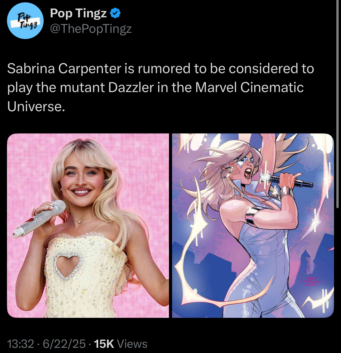This screenshot has height=353, width=341.
Task: Open the Dazzler comic artwork image
Action: point(253,226)
